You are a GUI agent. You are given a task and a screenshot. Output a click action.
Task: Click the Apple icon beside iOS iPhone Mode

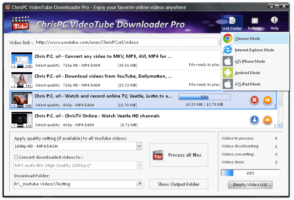228,61
